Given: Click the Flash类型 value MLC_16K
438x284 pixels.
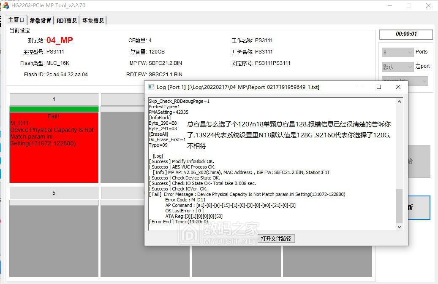Looking at the screenshot, I should pos(58,63).
